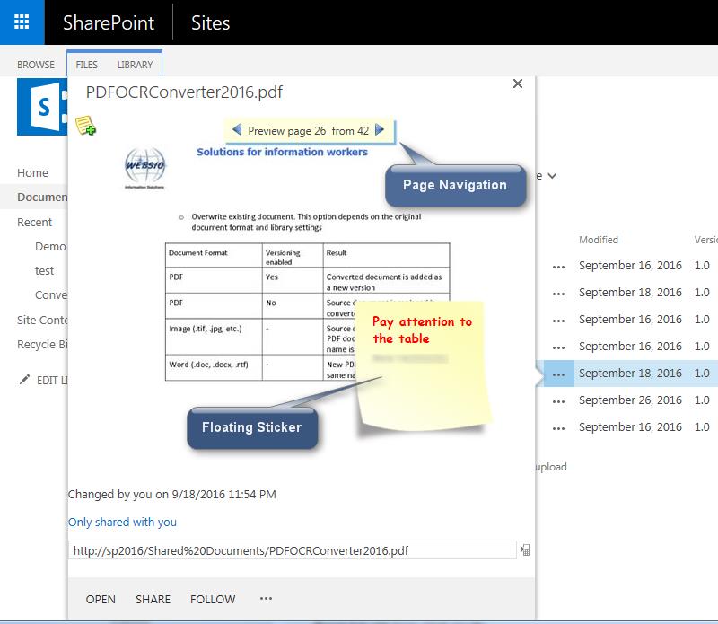Open the BROWSE ribbon tab
Image resolution: width=718 pixels, height=624 pixels.
click(x=36, y=65)
